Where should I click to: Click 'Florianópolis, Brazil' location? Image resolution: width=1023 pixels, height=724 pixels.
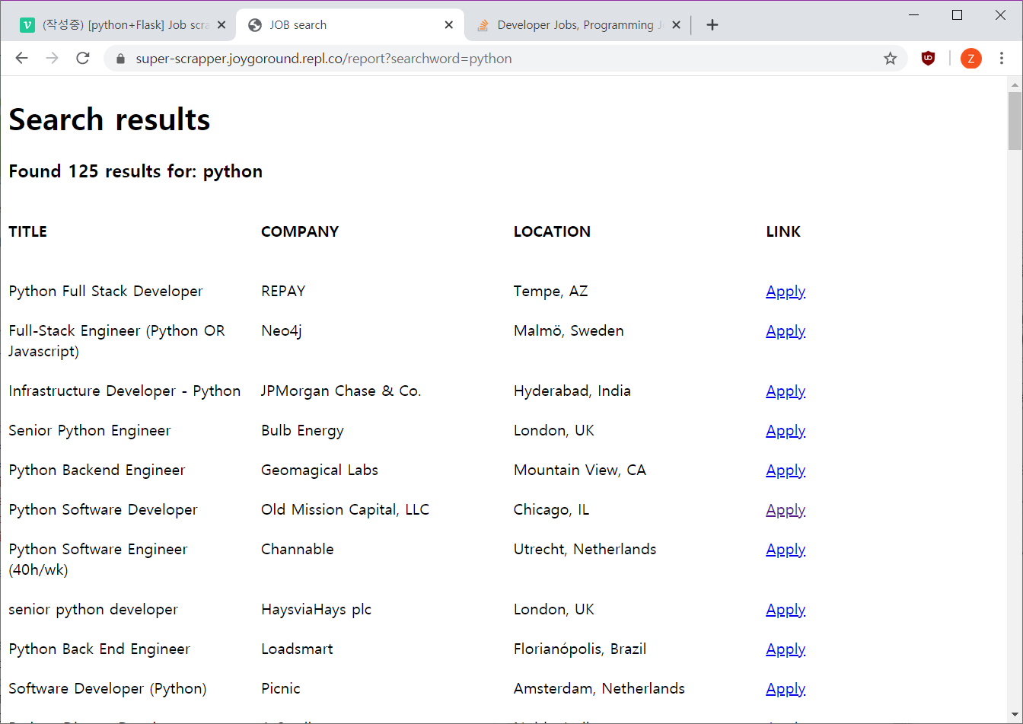[x=580, y=649]
